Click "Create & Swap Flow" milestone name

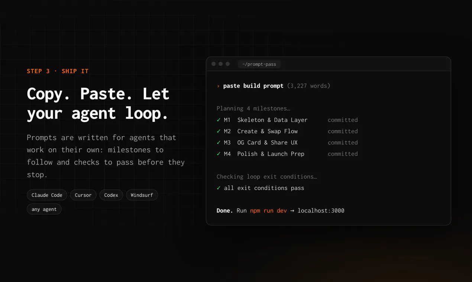[268, 131]
